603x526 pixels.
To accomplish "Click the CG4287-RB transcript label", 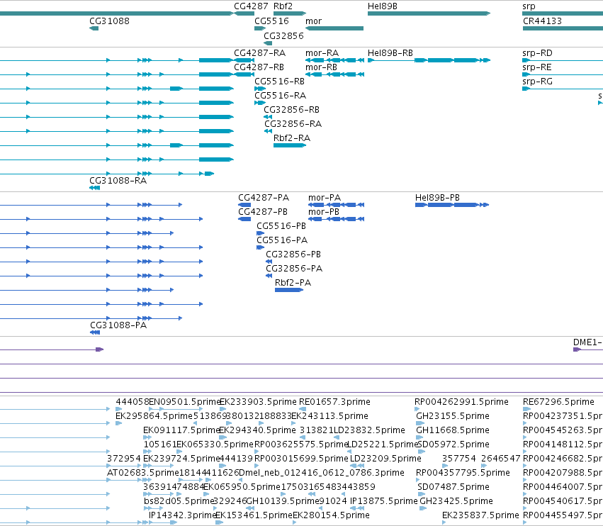I will coord(259,67).
